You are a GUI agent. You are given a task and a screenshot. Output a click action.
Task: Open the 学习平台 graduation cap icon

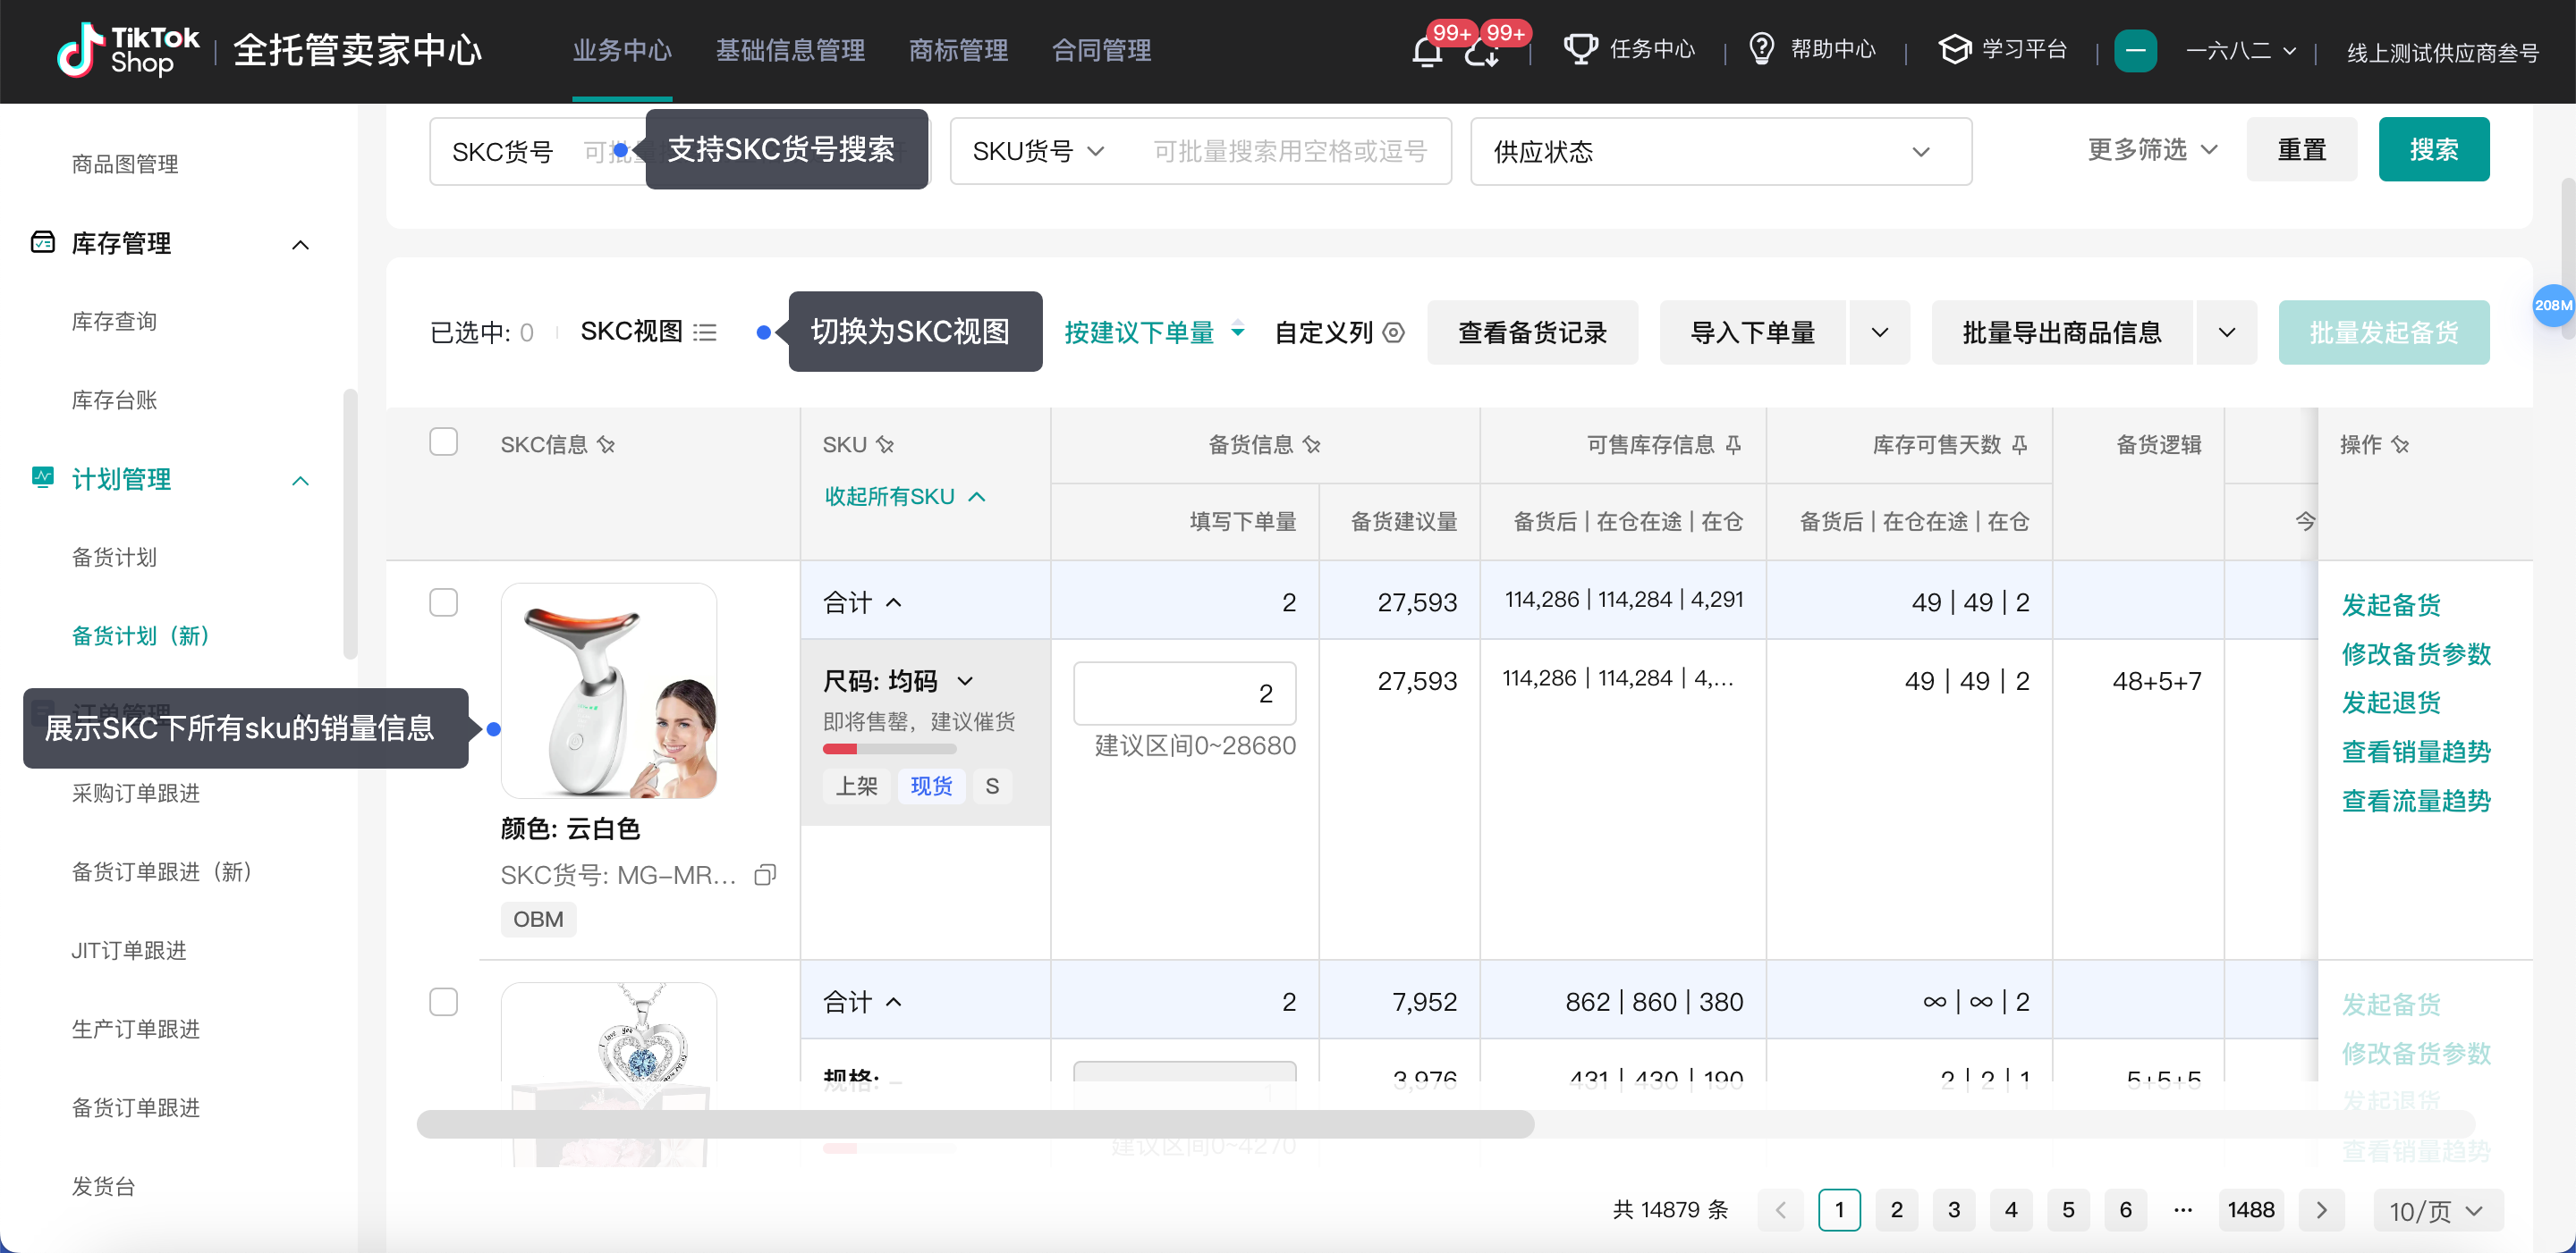(1954, 49)
